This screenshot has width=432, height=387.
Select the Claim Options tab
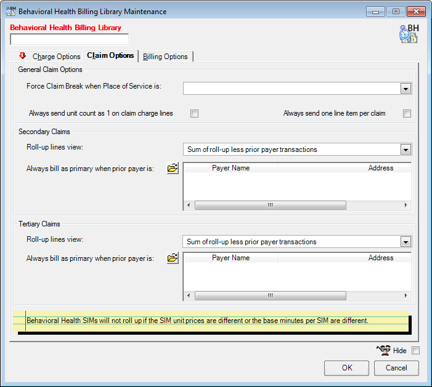(x=110, y=55)
